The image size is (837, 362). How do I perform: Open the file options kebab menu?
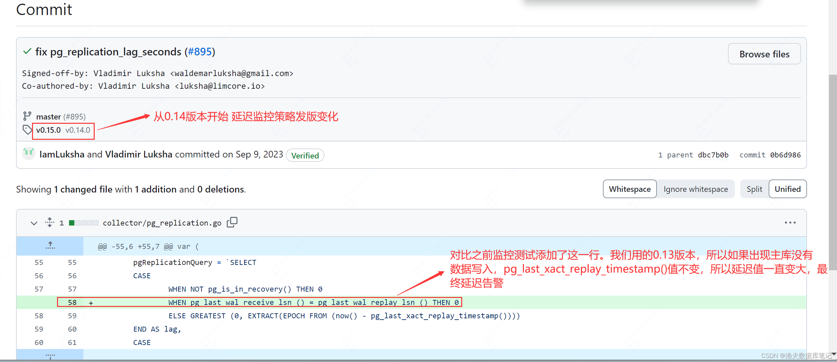coord(790,222)
